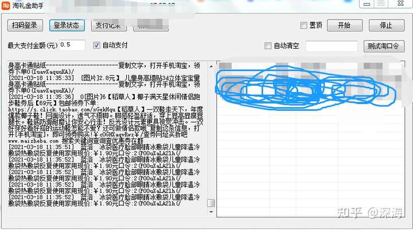Close the 淘礼金助手 window
This screenshot has height=230, width=413.
click(x=400, y=3)
